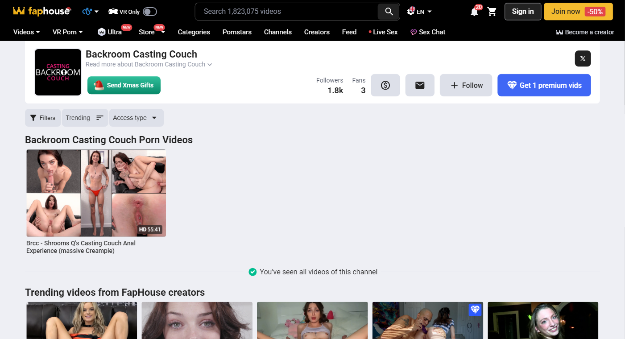625x339 pixels.
Task: Go to the Feed menu item
Action: (349, 32)
